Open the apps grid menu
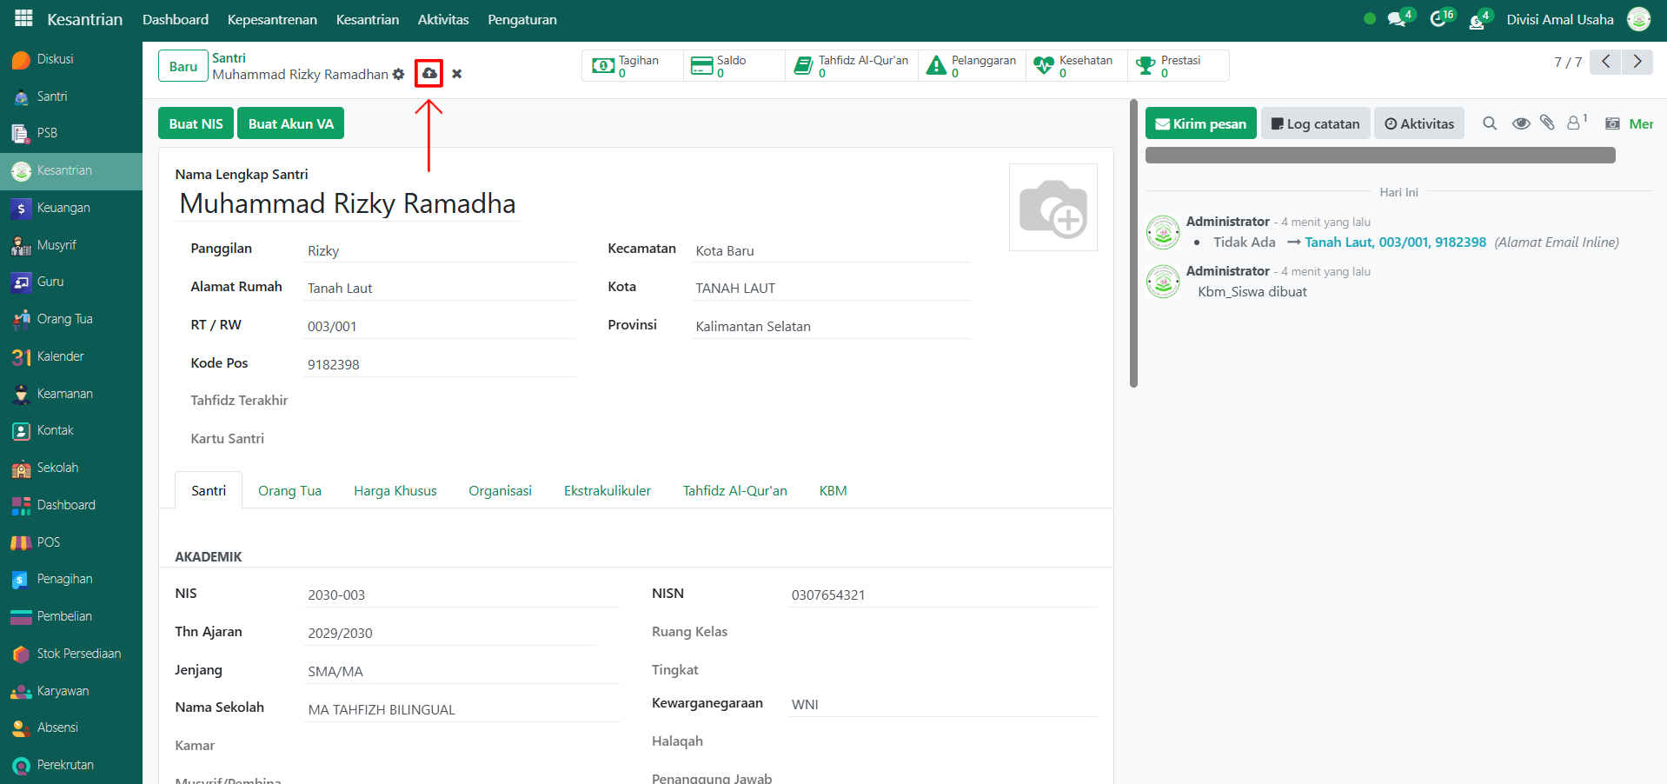1667x784 pixels. click(23, 19)
